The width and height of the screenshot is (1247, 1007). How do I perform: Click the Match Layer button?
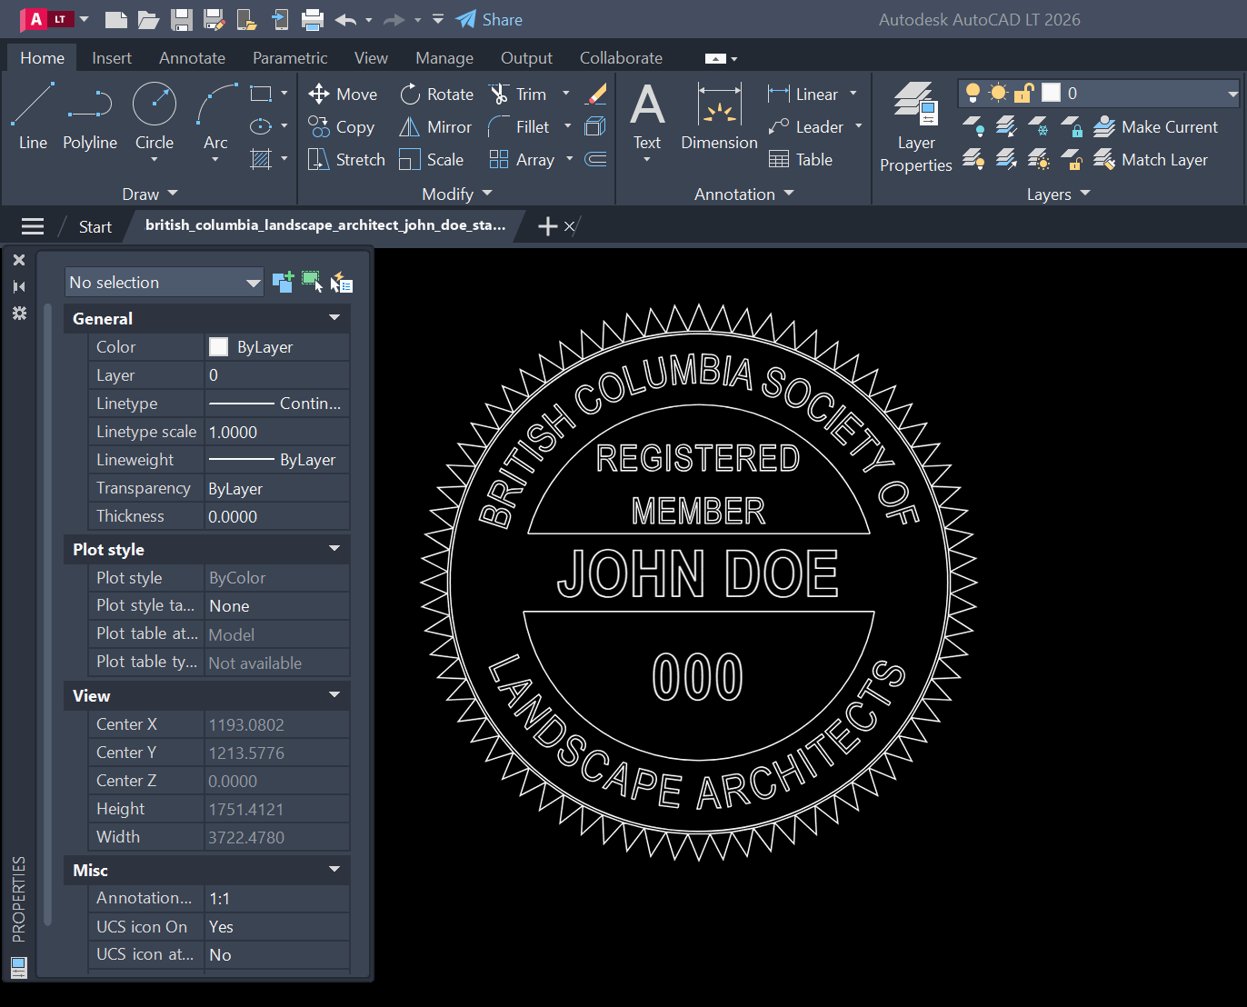point(1151,160)
